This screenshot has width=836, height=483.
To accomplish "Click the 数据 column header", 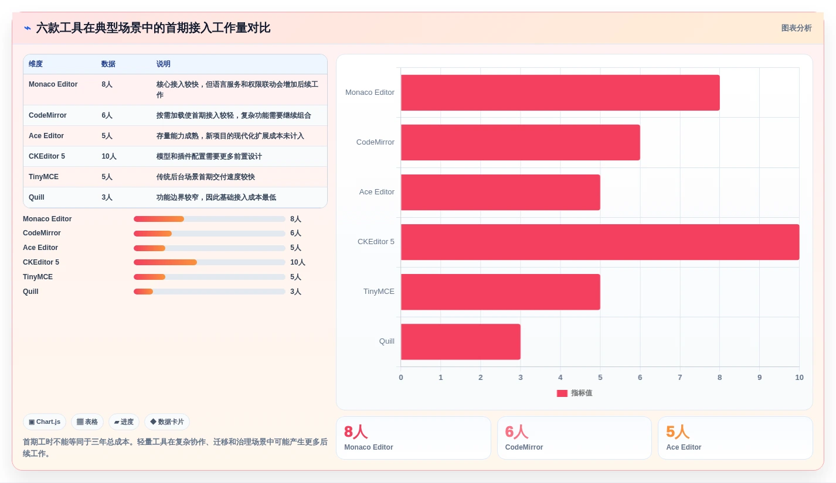I will point(108,64).
